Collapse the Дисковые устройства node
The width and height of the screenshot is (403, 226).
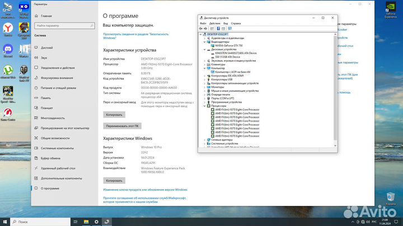click(x=205, y=50)
